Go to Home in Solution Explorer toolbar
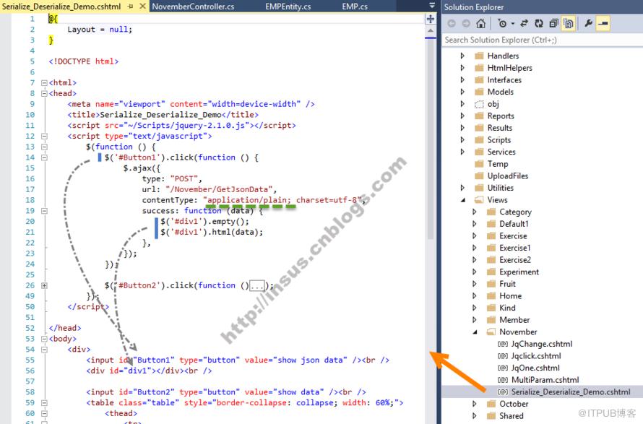643x424 pixels. pyautogui.click(x=480, y=23)
